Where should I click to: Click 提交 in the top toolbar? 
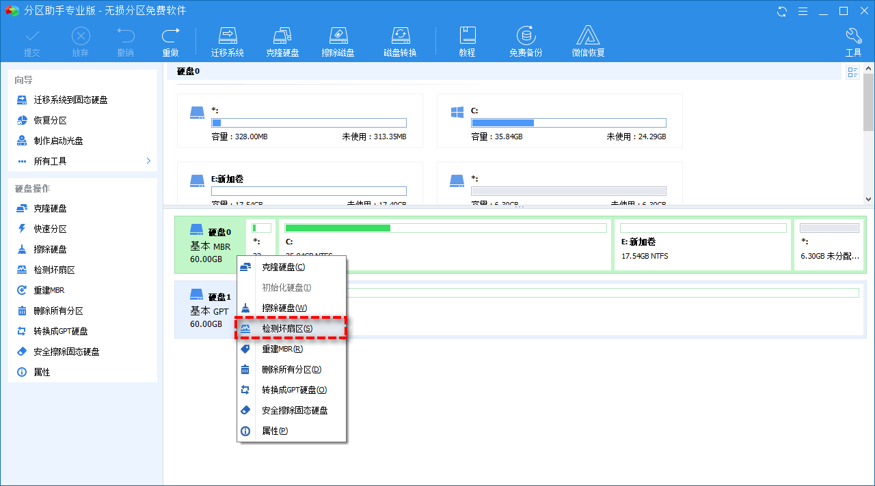[31, 42]
